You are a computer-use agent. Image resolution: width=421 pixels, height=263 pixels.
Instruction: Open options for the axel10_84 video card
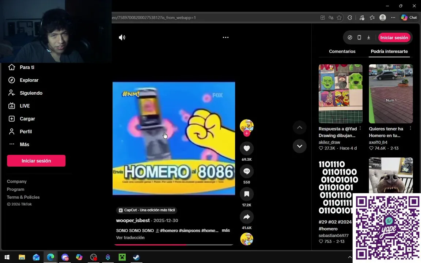tap(410, 129)
